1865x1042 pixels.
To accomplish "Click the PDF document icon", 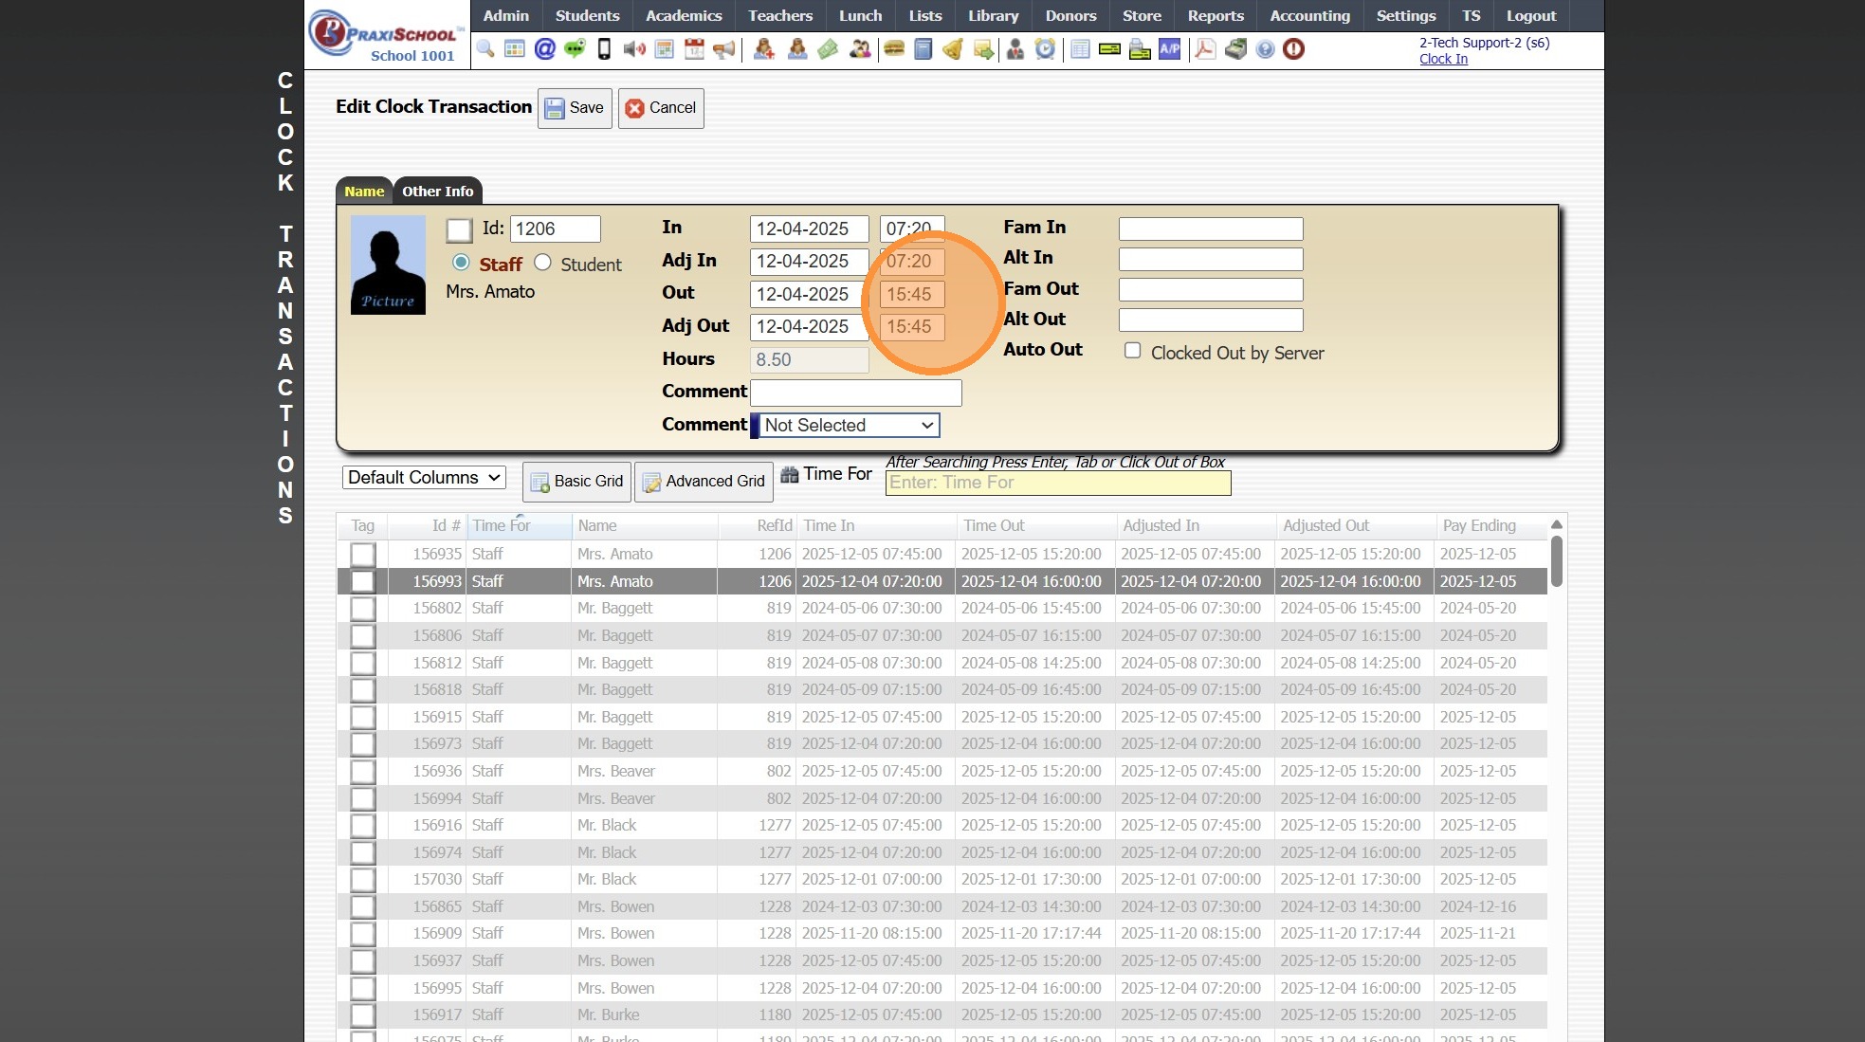I will (1204, 48).
